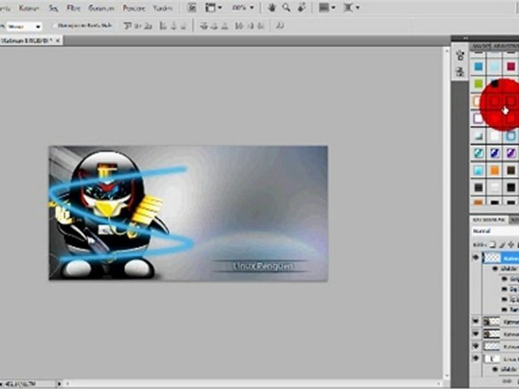The height and width of the screenshot is (389, 519).
Task: Toggle the 'İç' effect eye icon
Action: (x=504, y=299)
